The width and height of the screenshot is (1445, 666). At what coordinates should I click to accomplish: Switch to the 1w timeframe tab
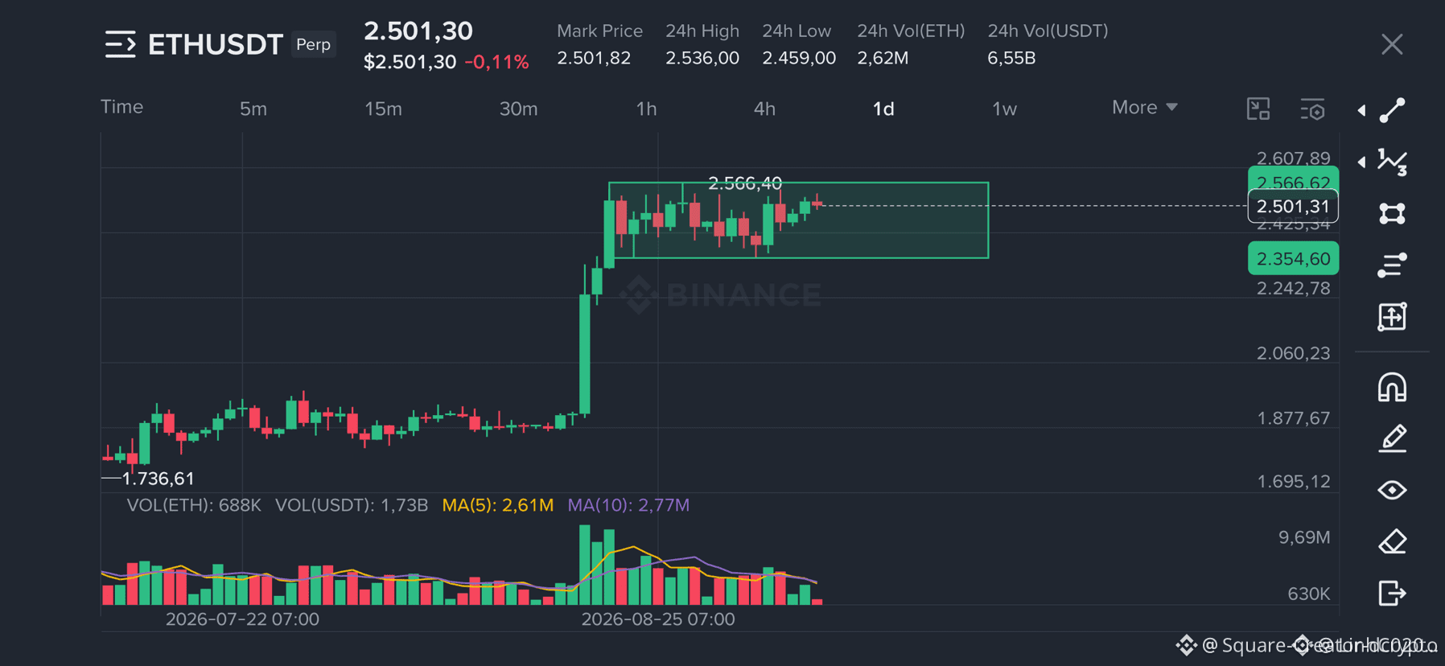click(x=1004, y=109)
